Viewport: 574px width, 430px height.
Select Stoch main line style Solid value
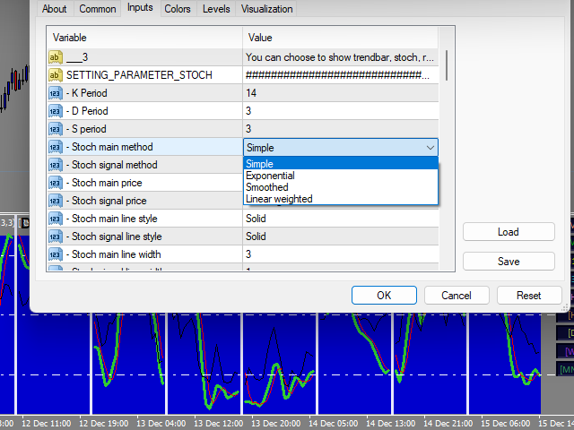pyautogui.click(x=341, y=219)
